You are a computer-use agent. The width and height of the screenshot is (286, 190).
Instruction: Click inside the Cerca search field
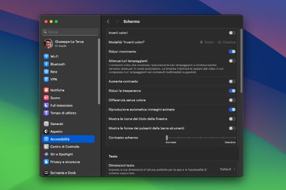click(x=70, y=32)
